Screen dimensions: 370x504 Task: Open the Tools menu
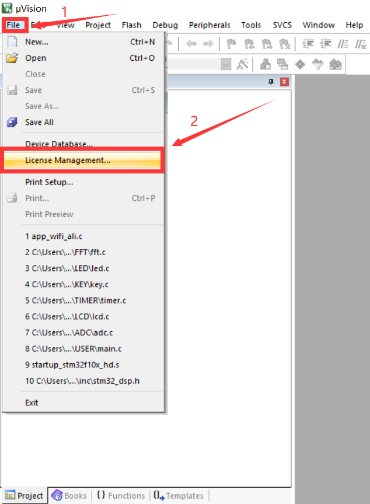(251, 25)
